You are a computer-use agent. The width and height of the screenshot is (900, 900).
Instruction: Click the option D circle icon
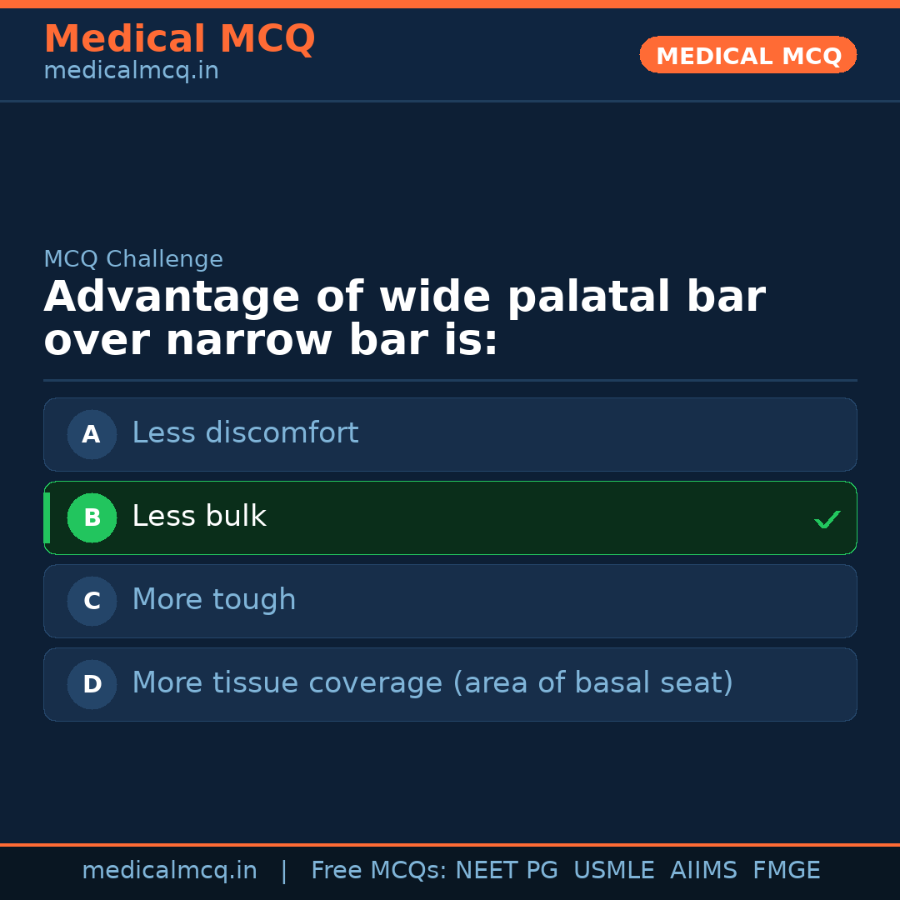click(92, 684)
